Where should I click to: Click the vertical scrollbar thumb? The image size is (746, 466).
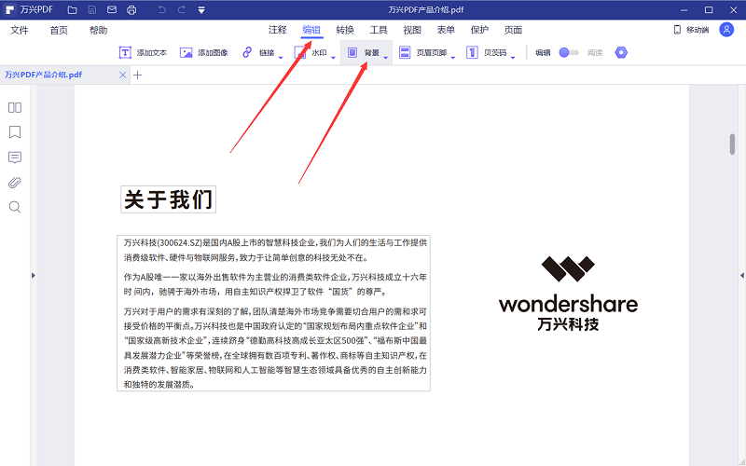pyautogui.click(x=732, y=144)
